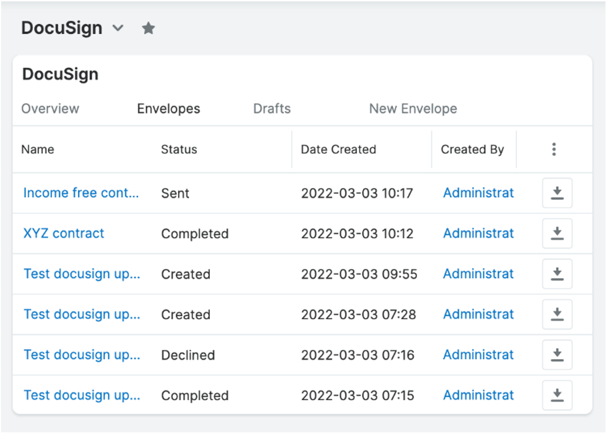Viewport: 606px width, 433px height.
Task: Download the Declined envelope
Action: pyautogui.click(x=557, y=355)
